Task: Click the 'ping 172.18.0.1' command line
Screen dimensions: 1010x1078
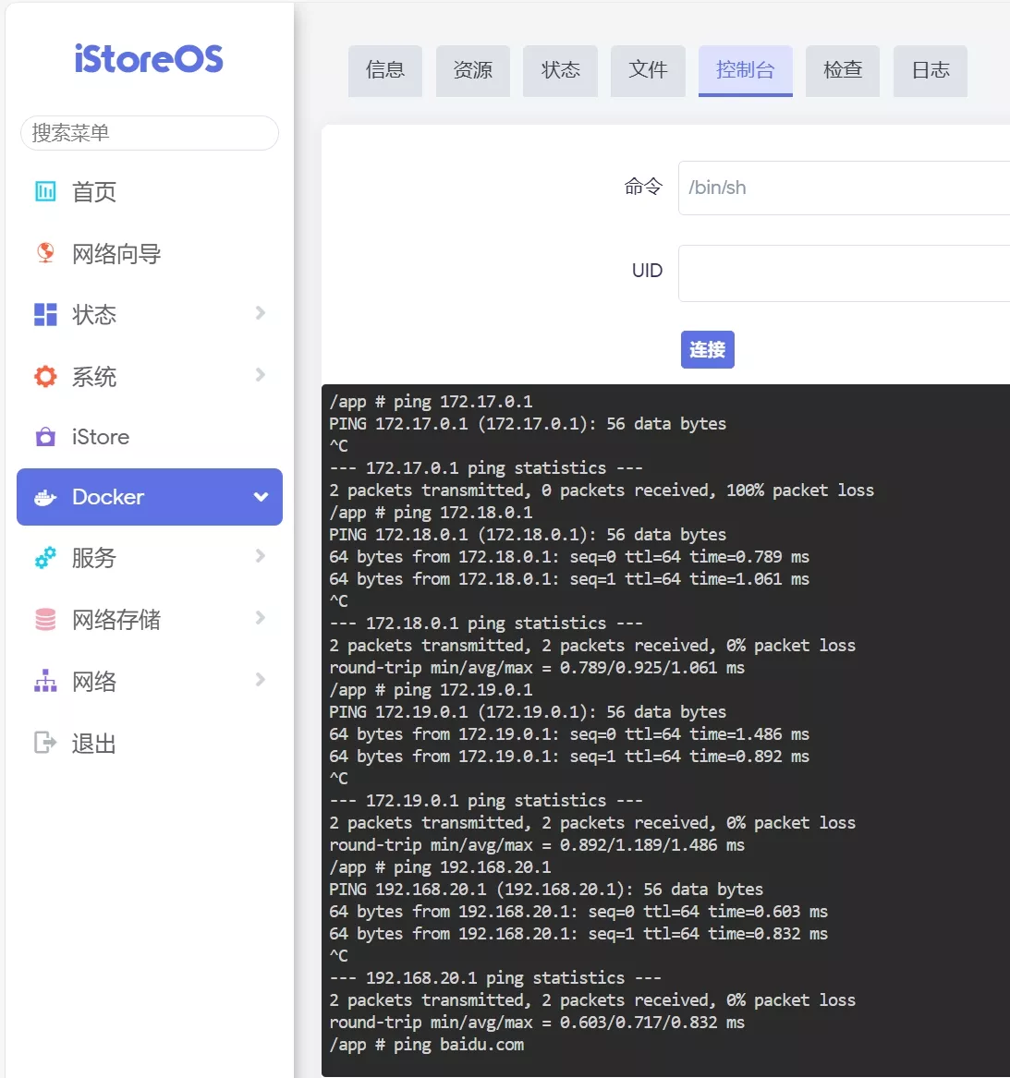Action: coord(431,512)
